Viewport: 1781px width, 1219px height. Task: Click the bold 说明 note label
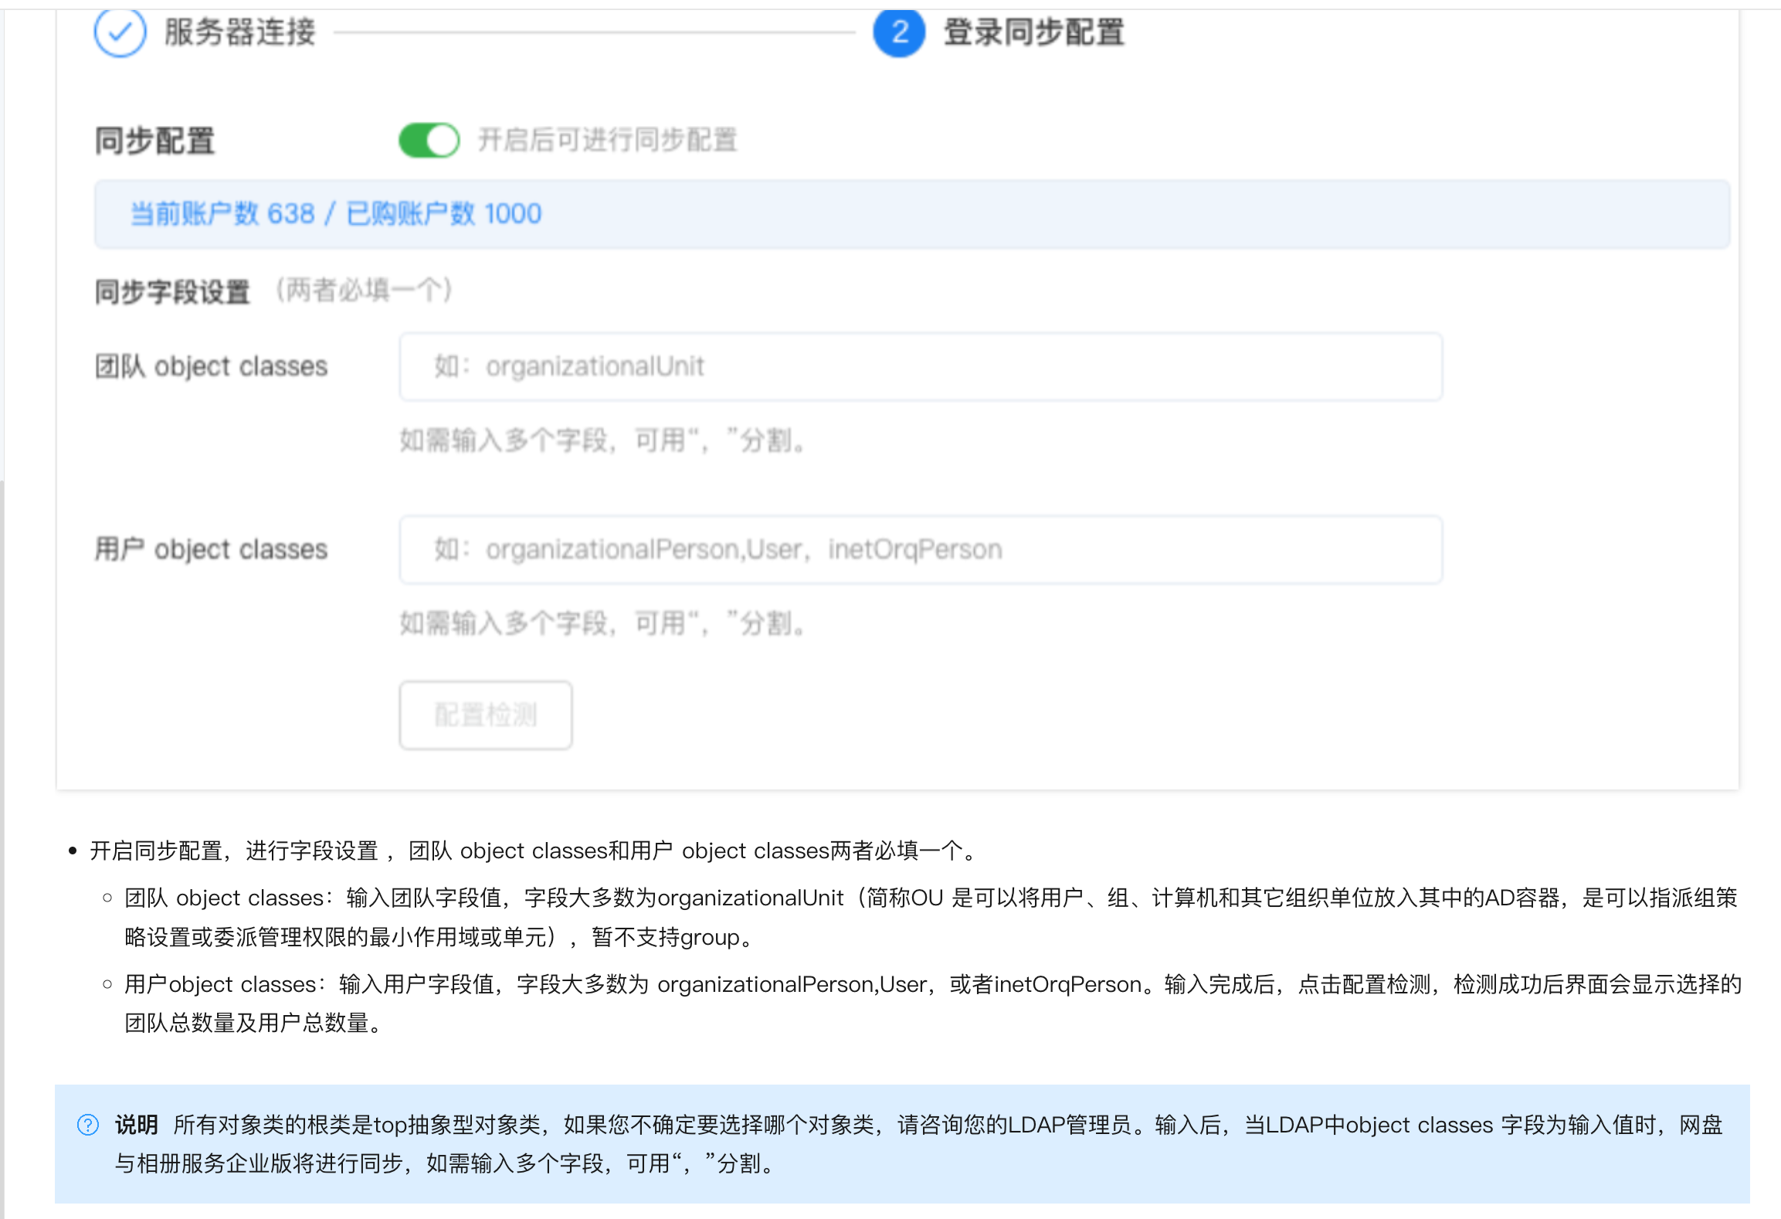136,1125
